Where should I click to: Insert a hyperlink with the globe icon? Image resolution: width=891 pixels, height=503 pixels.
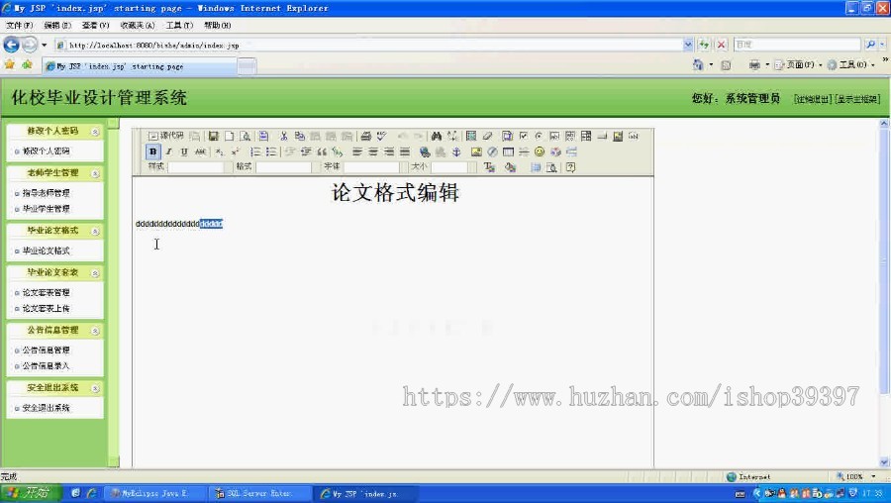point(425,151)
